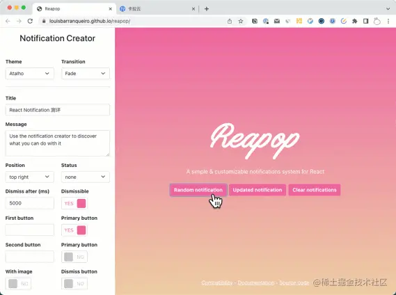
Task: Open the Position dropdown showing top right
Action: 29,177
